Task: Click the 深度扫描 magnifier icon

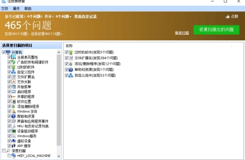Action: pos(8,151)
